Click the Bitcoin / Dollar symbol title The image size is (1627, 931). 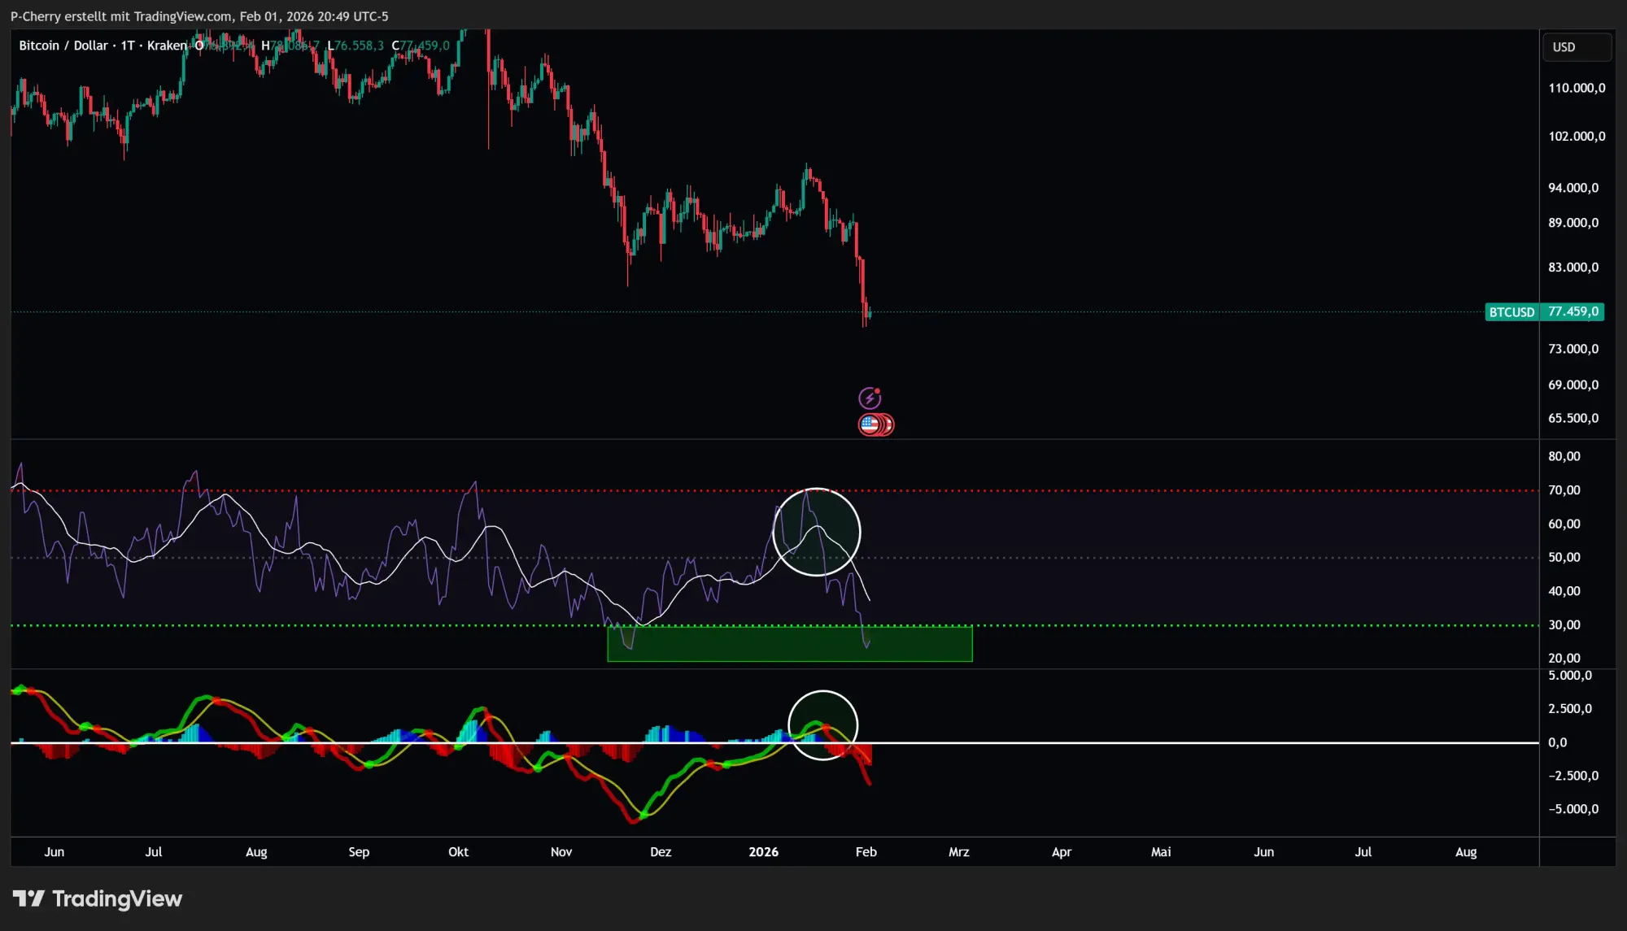[x=63, y=46]
